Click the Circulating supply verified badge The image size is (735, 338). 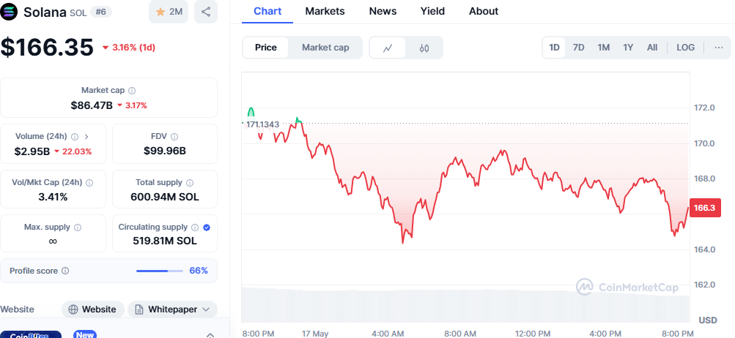point(207,228)
